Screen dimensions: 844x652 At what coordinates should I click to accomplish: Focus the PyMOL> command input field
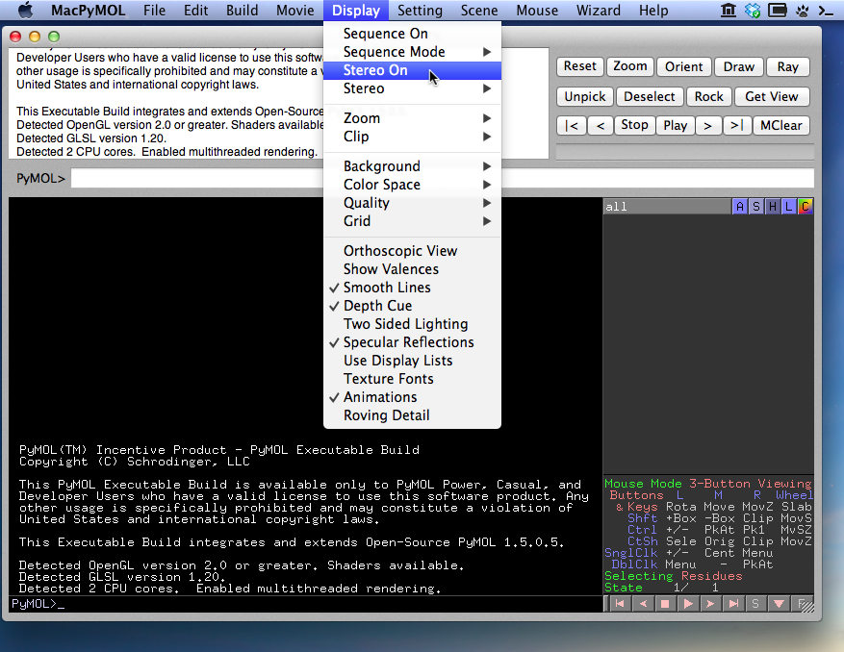pyautogui.click(x=442, y=178)
